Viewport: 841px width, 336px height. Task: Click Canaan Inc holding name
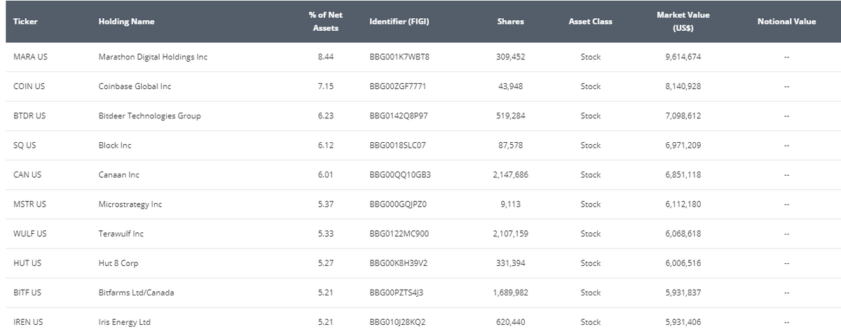119,175
